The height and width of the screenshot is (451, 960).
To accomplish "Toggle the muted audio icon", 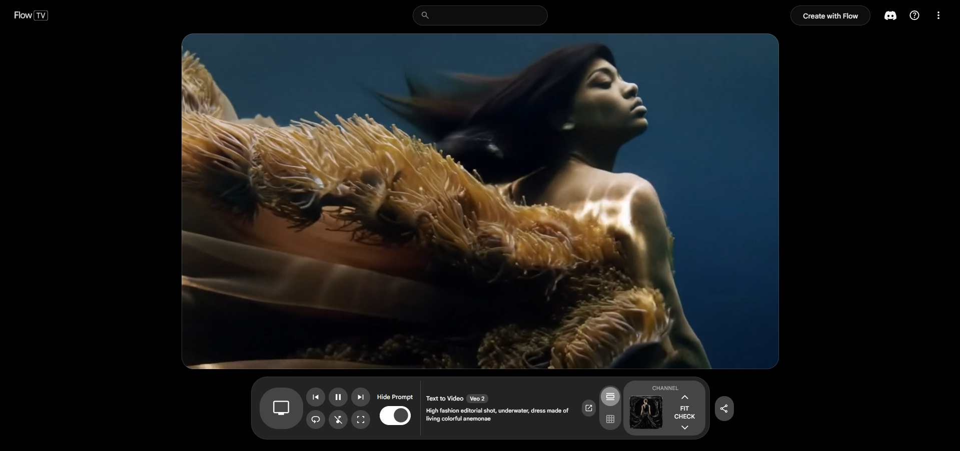I will pyautogui.click(x=338, y=420).
